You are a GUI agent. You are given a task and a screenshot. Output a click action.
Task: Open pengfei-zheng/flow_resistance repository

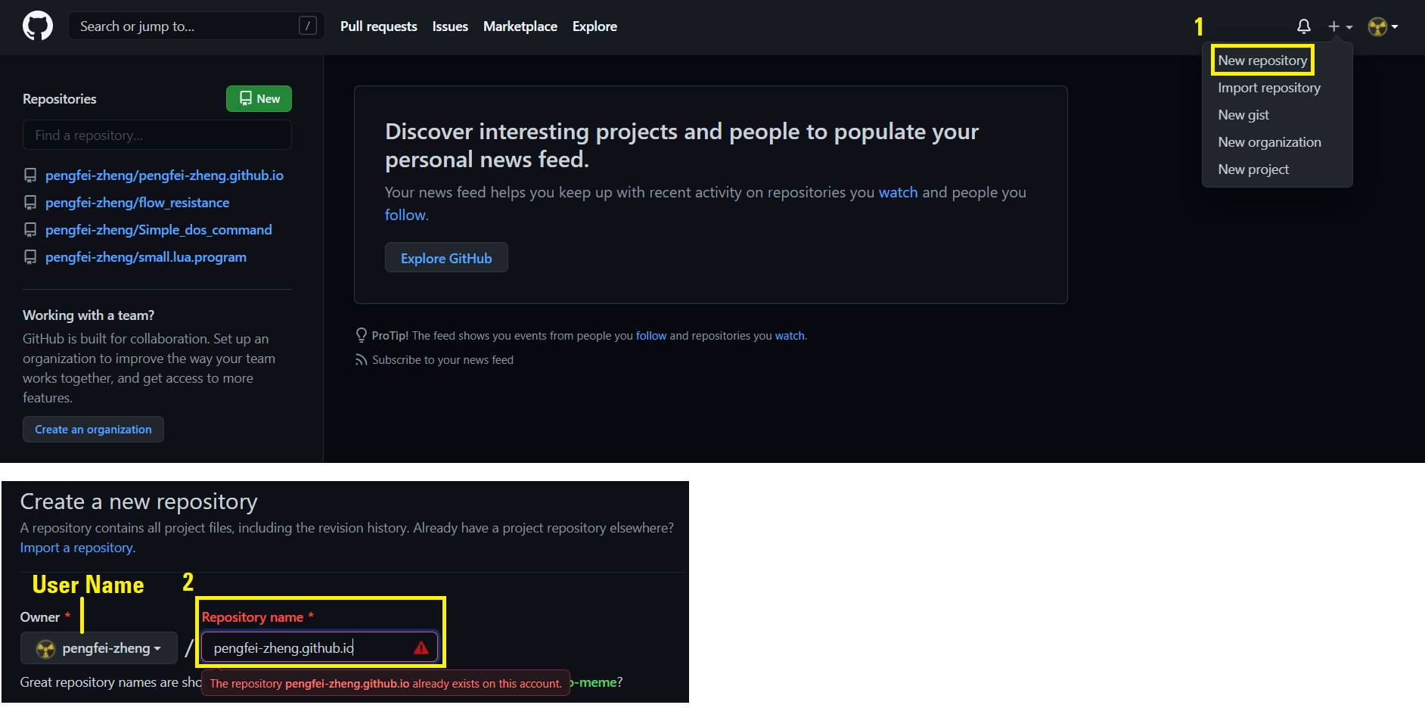point(137,203)
